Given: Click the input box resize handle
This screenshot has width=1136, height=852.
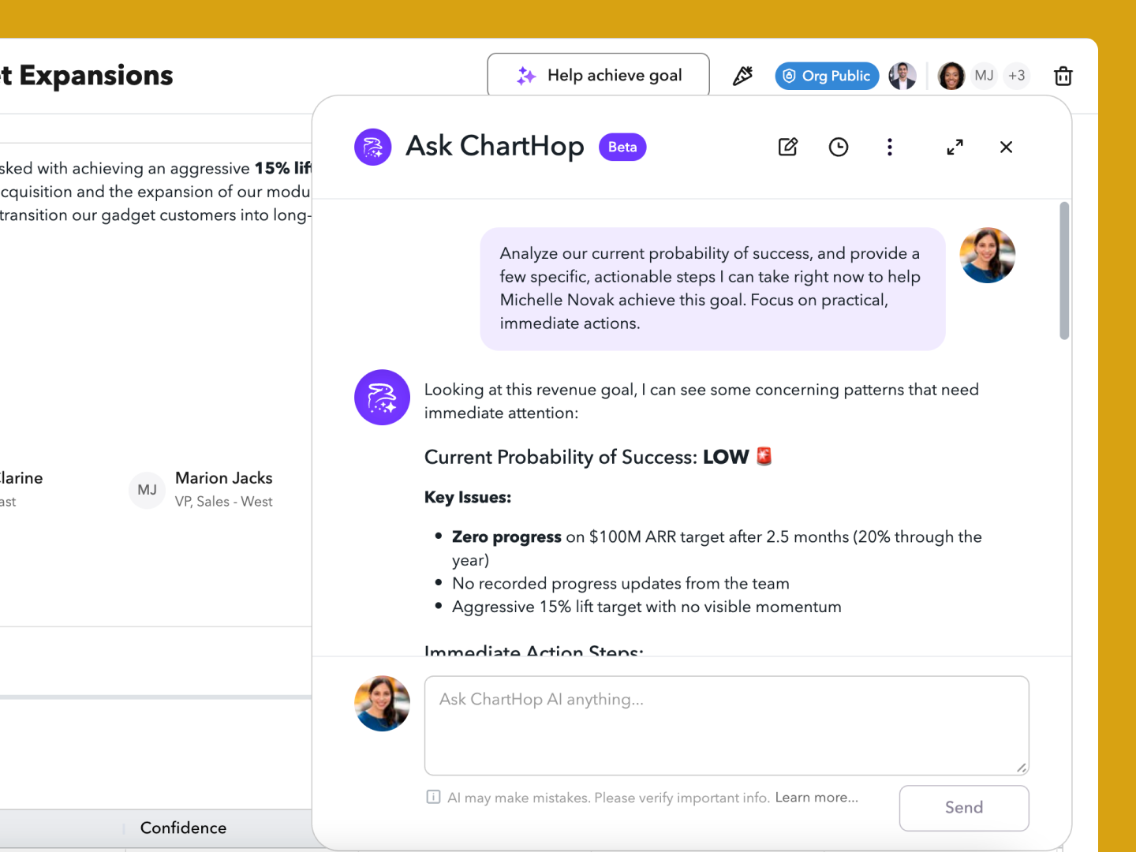Looking at the screenshot, I should [x=1022, y=768].
